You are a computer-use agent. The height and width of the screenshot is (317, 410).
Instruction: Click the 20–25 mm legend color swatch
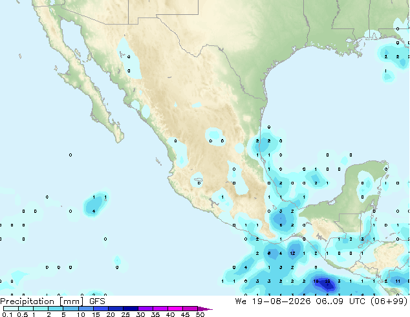pyautogui.click(x=116, y=309)
